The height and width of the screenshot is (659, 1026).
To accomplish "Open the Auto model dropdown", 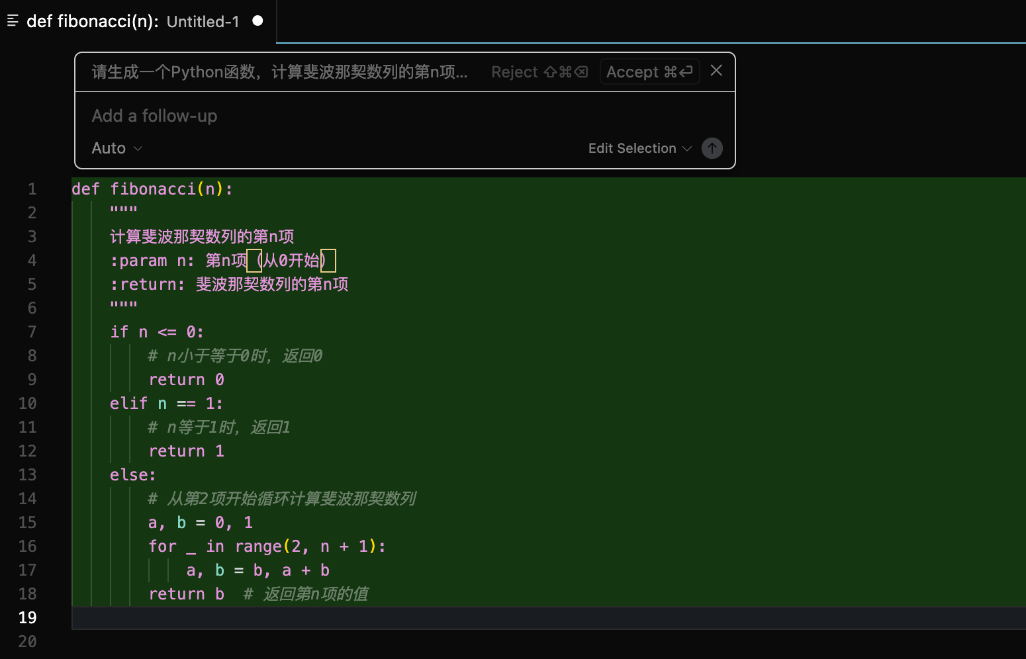I will click(117, 148).
